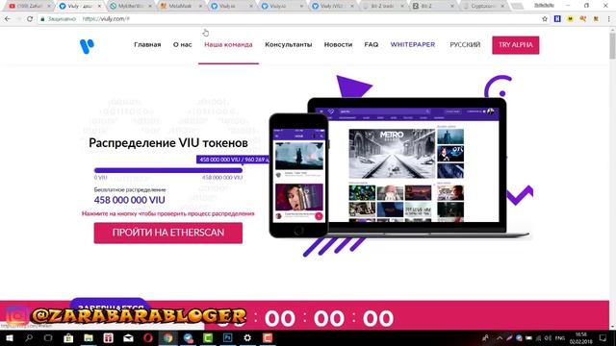Image resolution: width=616 pixels, height=346 pixels.
Task: Switch to the MyEtherWallet browser tab
Action: (130, 6)
